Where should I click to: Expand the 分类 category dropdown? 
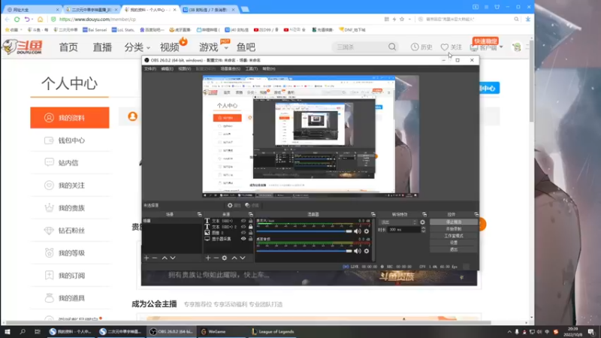(x=148, y=48)
